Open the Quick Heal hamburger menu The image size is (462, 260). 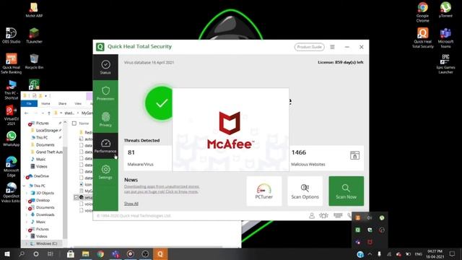332,47
